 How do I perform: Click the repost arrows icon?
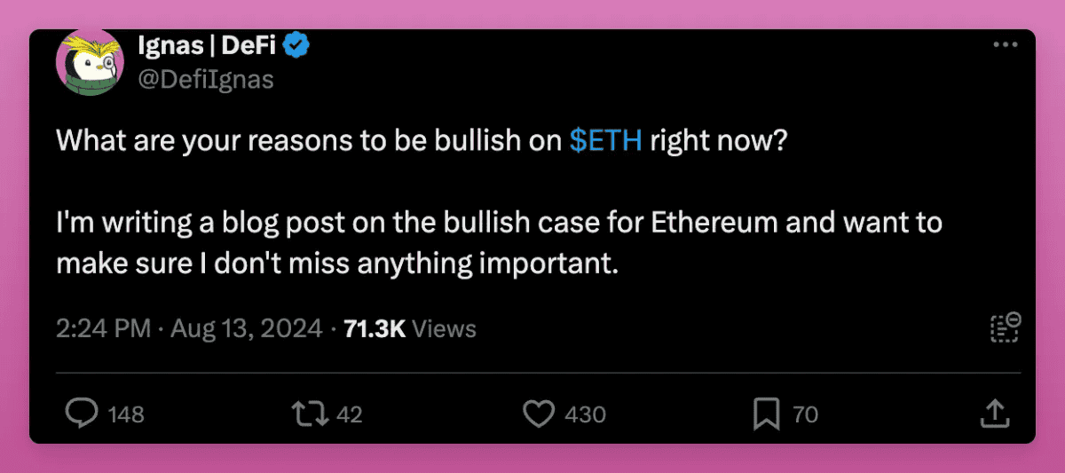pyautogui.click(x=310, y=414)
